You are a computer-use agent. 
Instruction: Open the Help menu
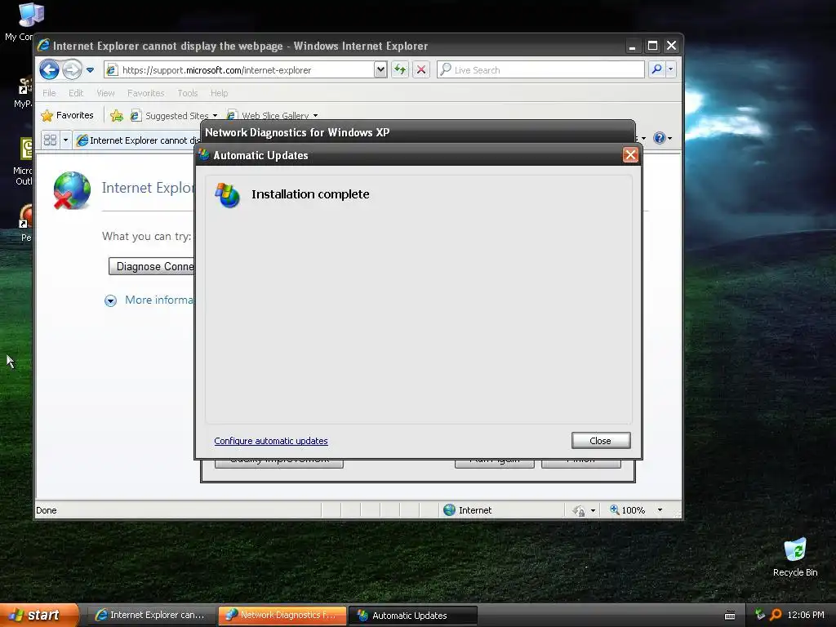[219, 93]
